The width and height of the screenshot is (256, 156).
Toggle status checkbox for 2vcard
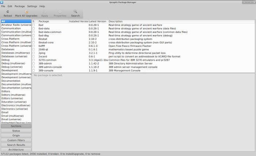click(x=34, y=57)
